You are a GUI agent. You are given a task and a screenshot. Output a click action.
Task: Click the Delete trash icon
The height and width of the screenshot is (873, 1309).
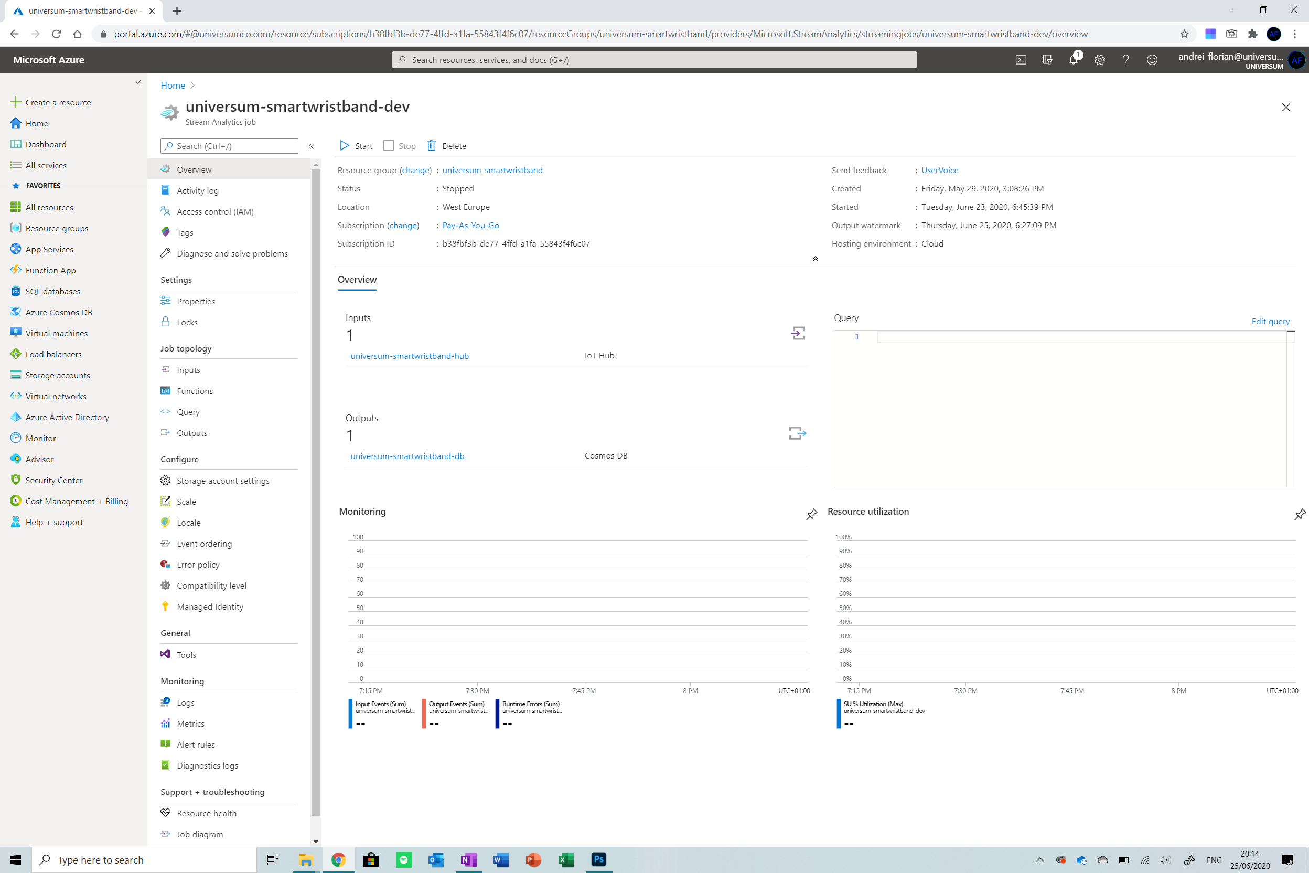tap(431, 146)
